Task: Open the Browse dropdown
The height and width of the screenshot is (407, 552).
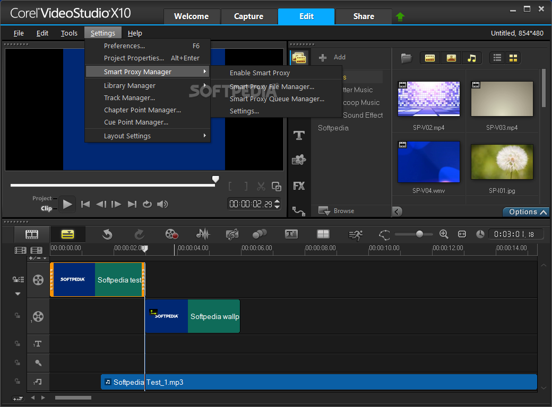Action: 336,211
